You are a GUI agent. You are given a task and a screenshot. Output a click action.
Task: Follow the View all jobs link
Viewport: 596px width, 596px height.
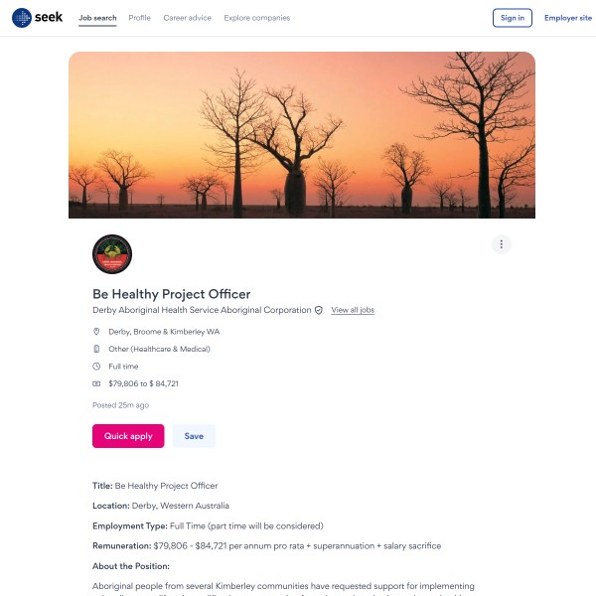point(353,310)
